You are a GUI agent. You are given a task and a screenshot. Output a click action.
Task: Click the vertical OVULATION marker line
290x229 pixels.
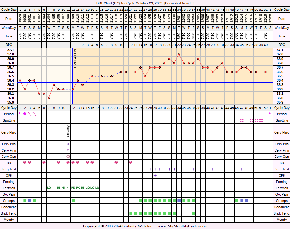73,76
